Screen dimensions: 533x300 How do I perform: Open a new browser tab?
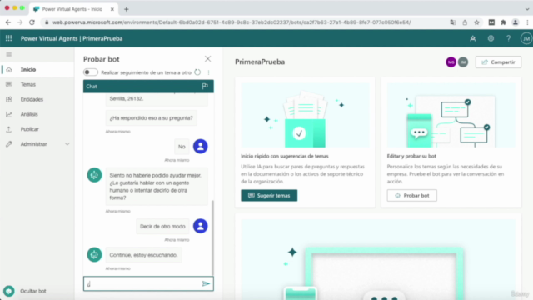[126, 9]
